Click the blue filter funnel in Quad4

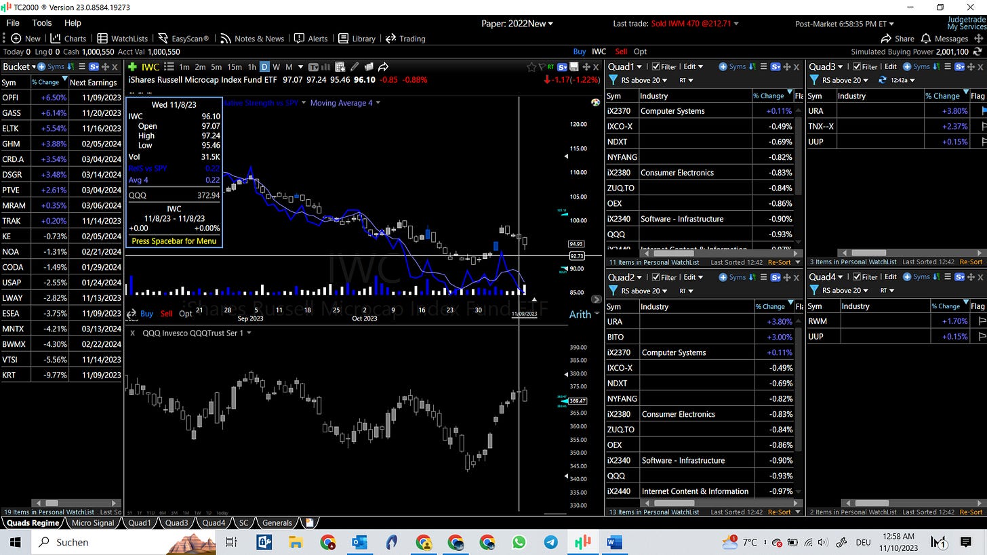[814, 290]
